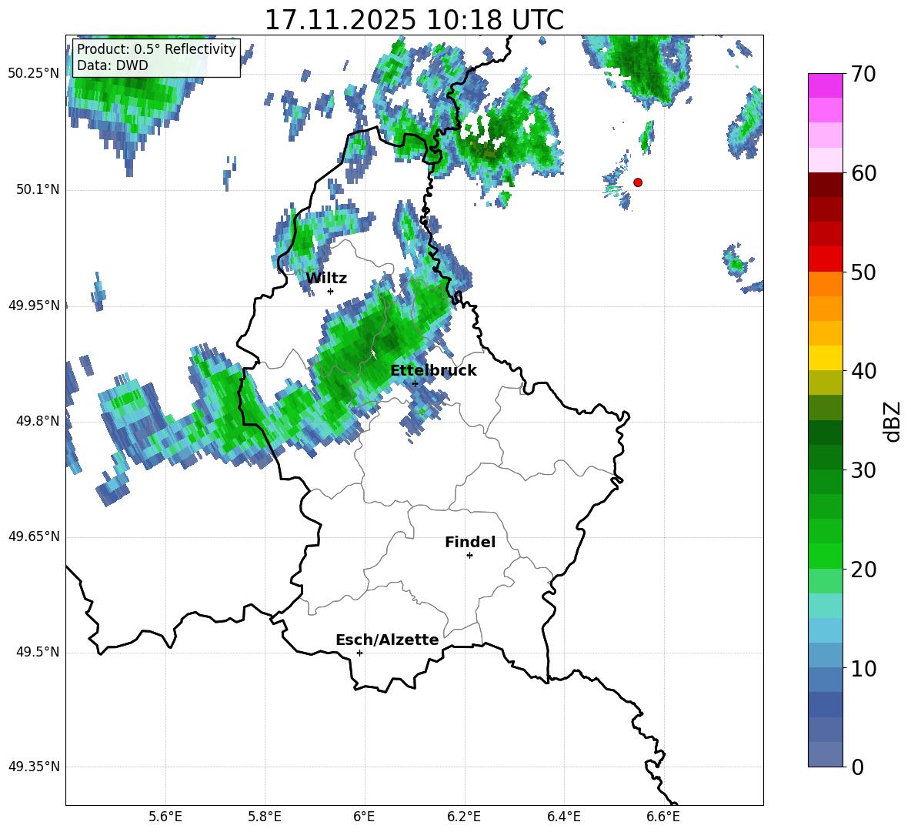Image resolution: width=911 pixels, height=832 pixels.
Task: Pick the bright red swatch just above 50
Action: tap(825, 259)
